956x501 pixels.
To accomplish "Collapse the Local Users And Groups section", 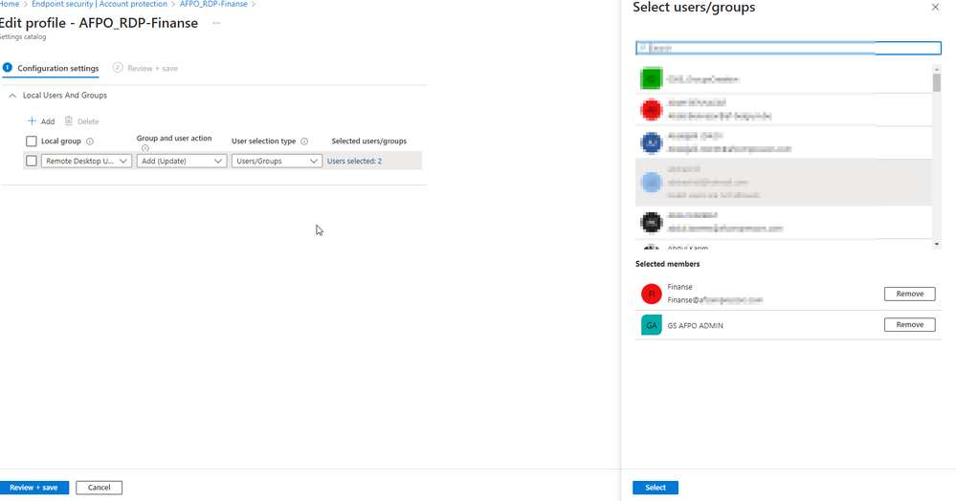I will pos(12,96).
